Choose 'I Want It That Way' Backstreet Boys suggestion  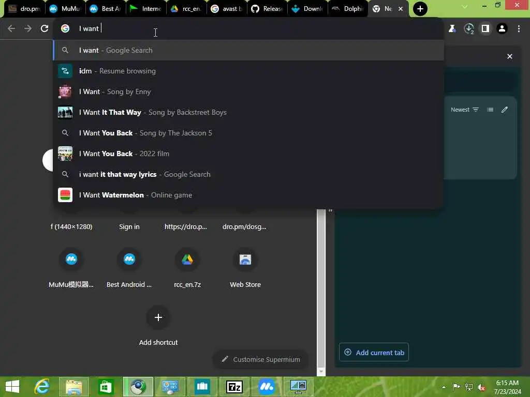pyautogui.click(x=248, y=112)
